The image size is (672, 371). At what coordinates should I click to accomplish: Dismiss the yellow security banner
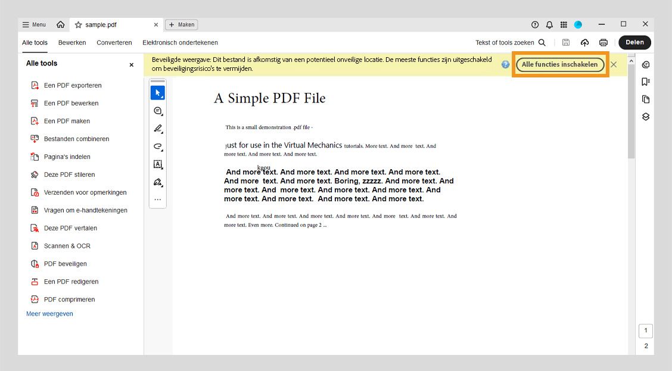tap(614, 65)
